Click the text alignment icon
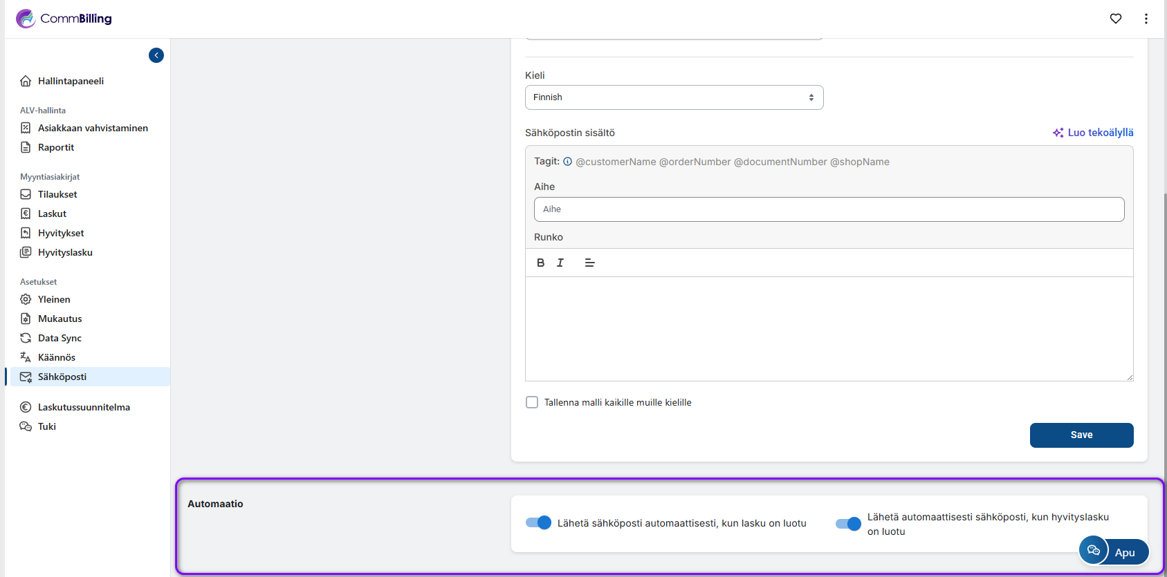This screenshot has width=1167, height=577. [589, 263]
